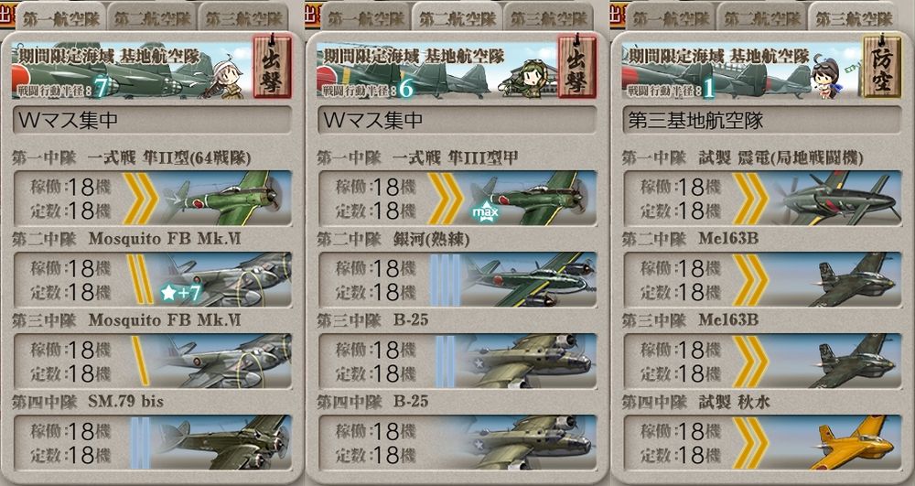This screenshot has height=486, width=915.
Task: Click the fourth squadron B-25 plane slot
Action: pos(457,443)
